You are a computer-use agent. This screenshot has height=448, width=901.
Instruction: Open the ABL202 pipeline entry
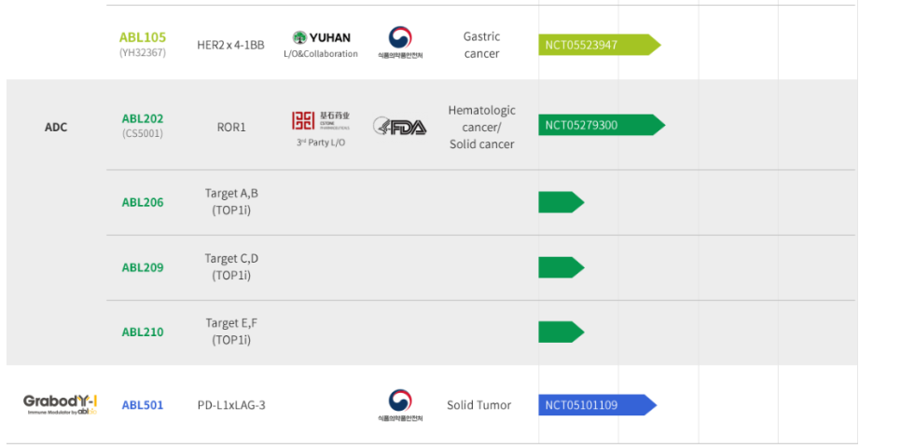point(143,118)
